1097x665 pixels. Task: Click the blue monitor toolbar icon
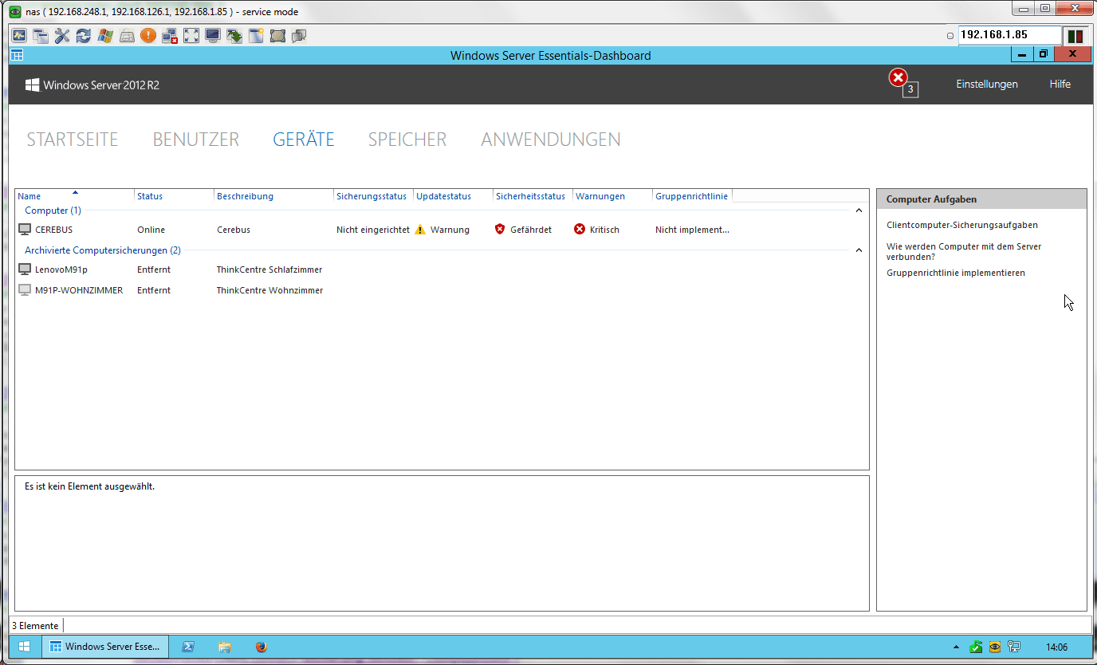coord(213,36)
